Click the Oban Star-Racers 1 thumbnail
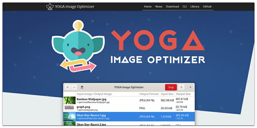The height and width of the screenshot is (128, 257). coord(69,116)
